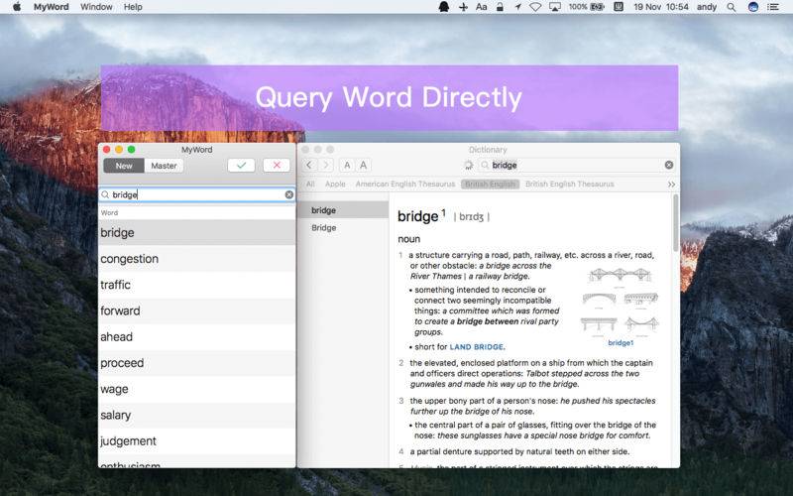Clear the Dictionary search field
Image resolution: width=793 pixels, height=496 pixels.
[669, 165]
